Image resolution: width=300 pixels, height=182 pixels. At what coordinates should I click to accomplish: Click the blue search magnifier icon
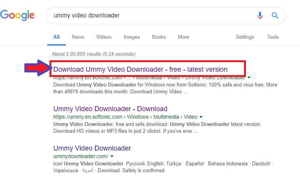coord(275,15)
